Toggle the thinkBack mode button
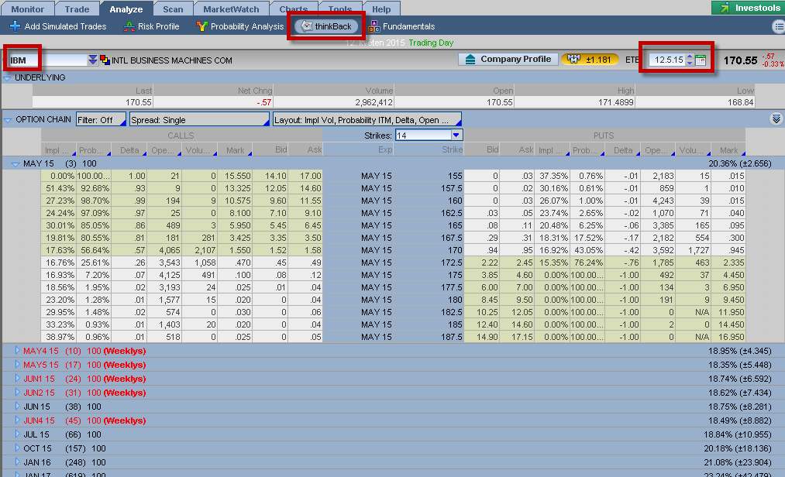Image resolution: width=785 pixels, height=477 pixels. click(x=326, y=26)
